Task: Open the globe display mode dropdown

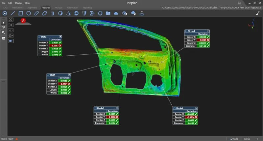Action: pyautogui.click(x=11, y=36)
